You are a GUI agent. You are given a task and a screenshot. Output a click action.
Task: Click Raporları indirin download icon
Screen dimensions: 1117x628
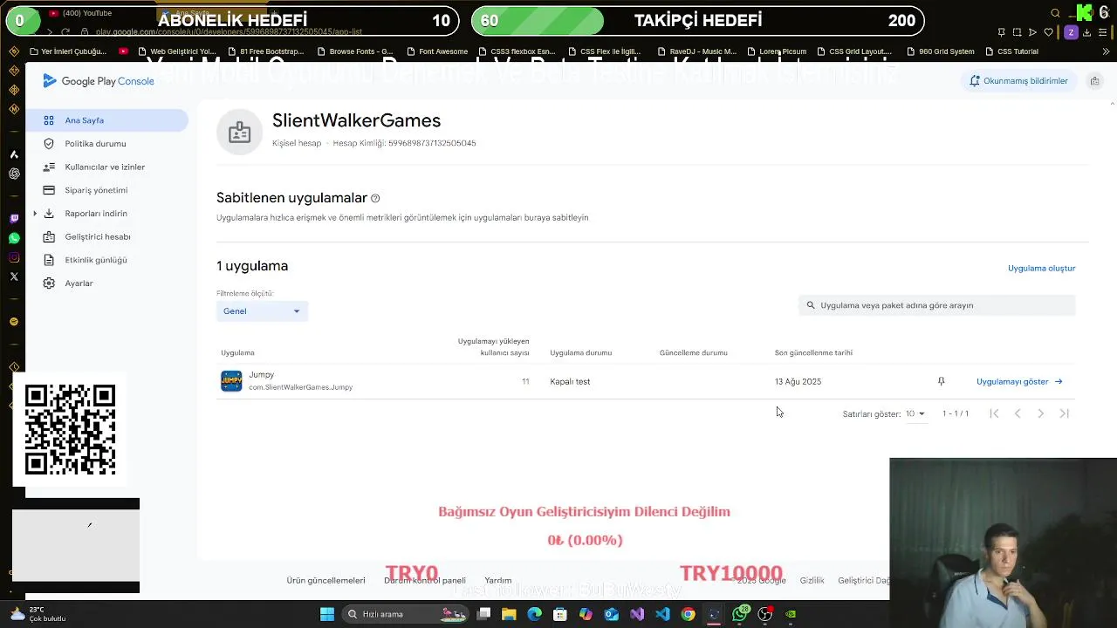49,214
